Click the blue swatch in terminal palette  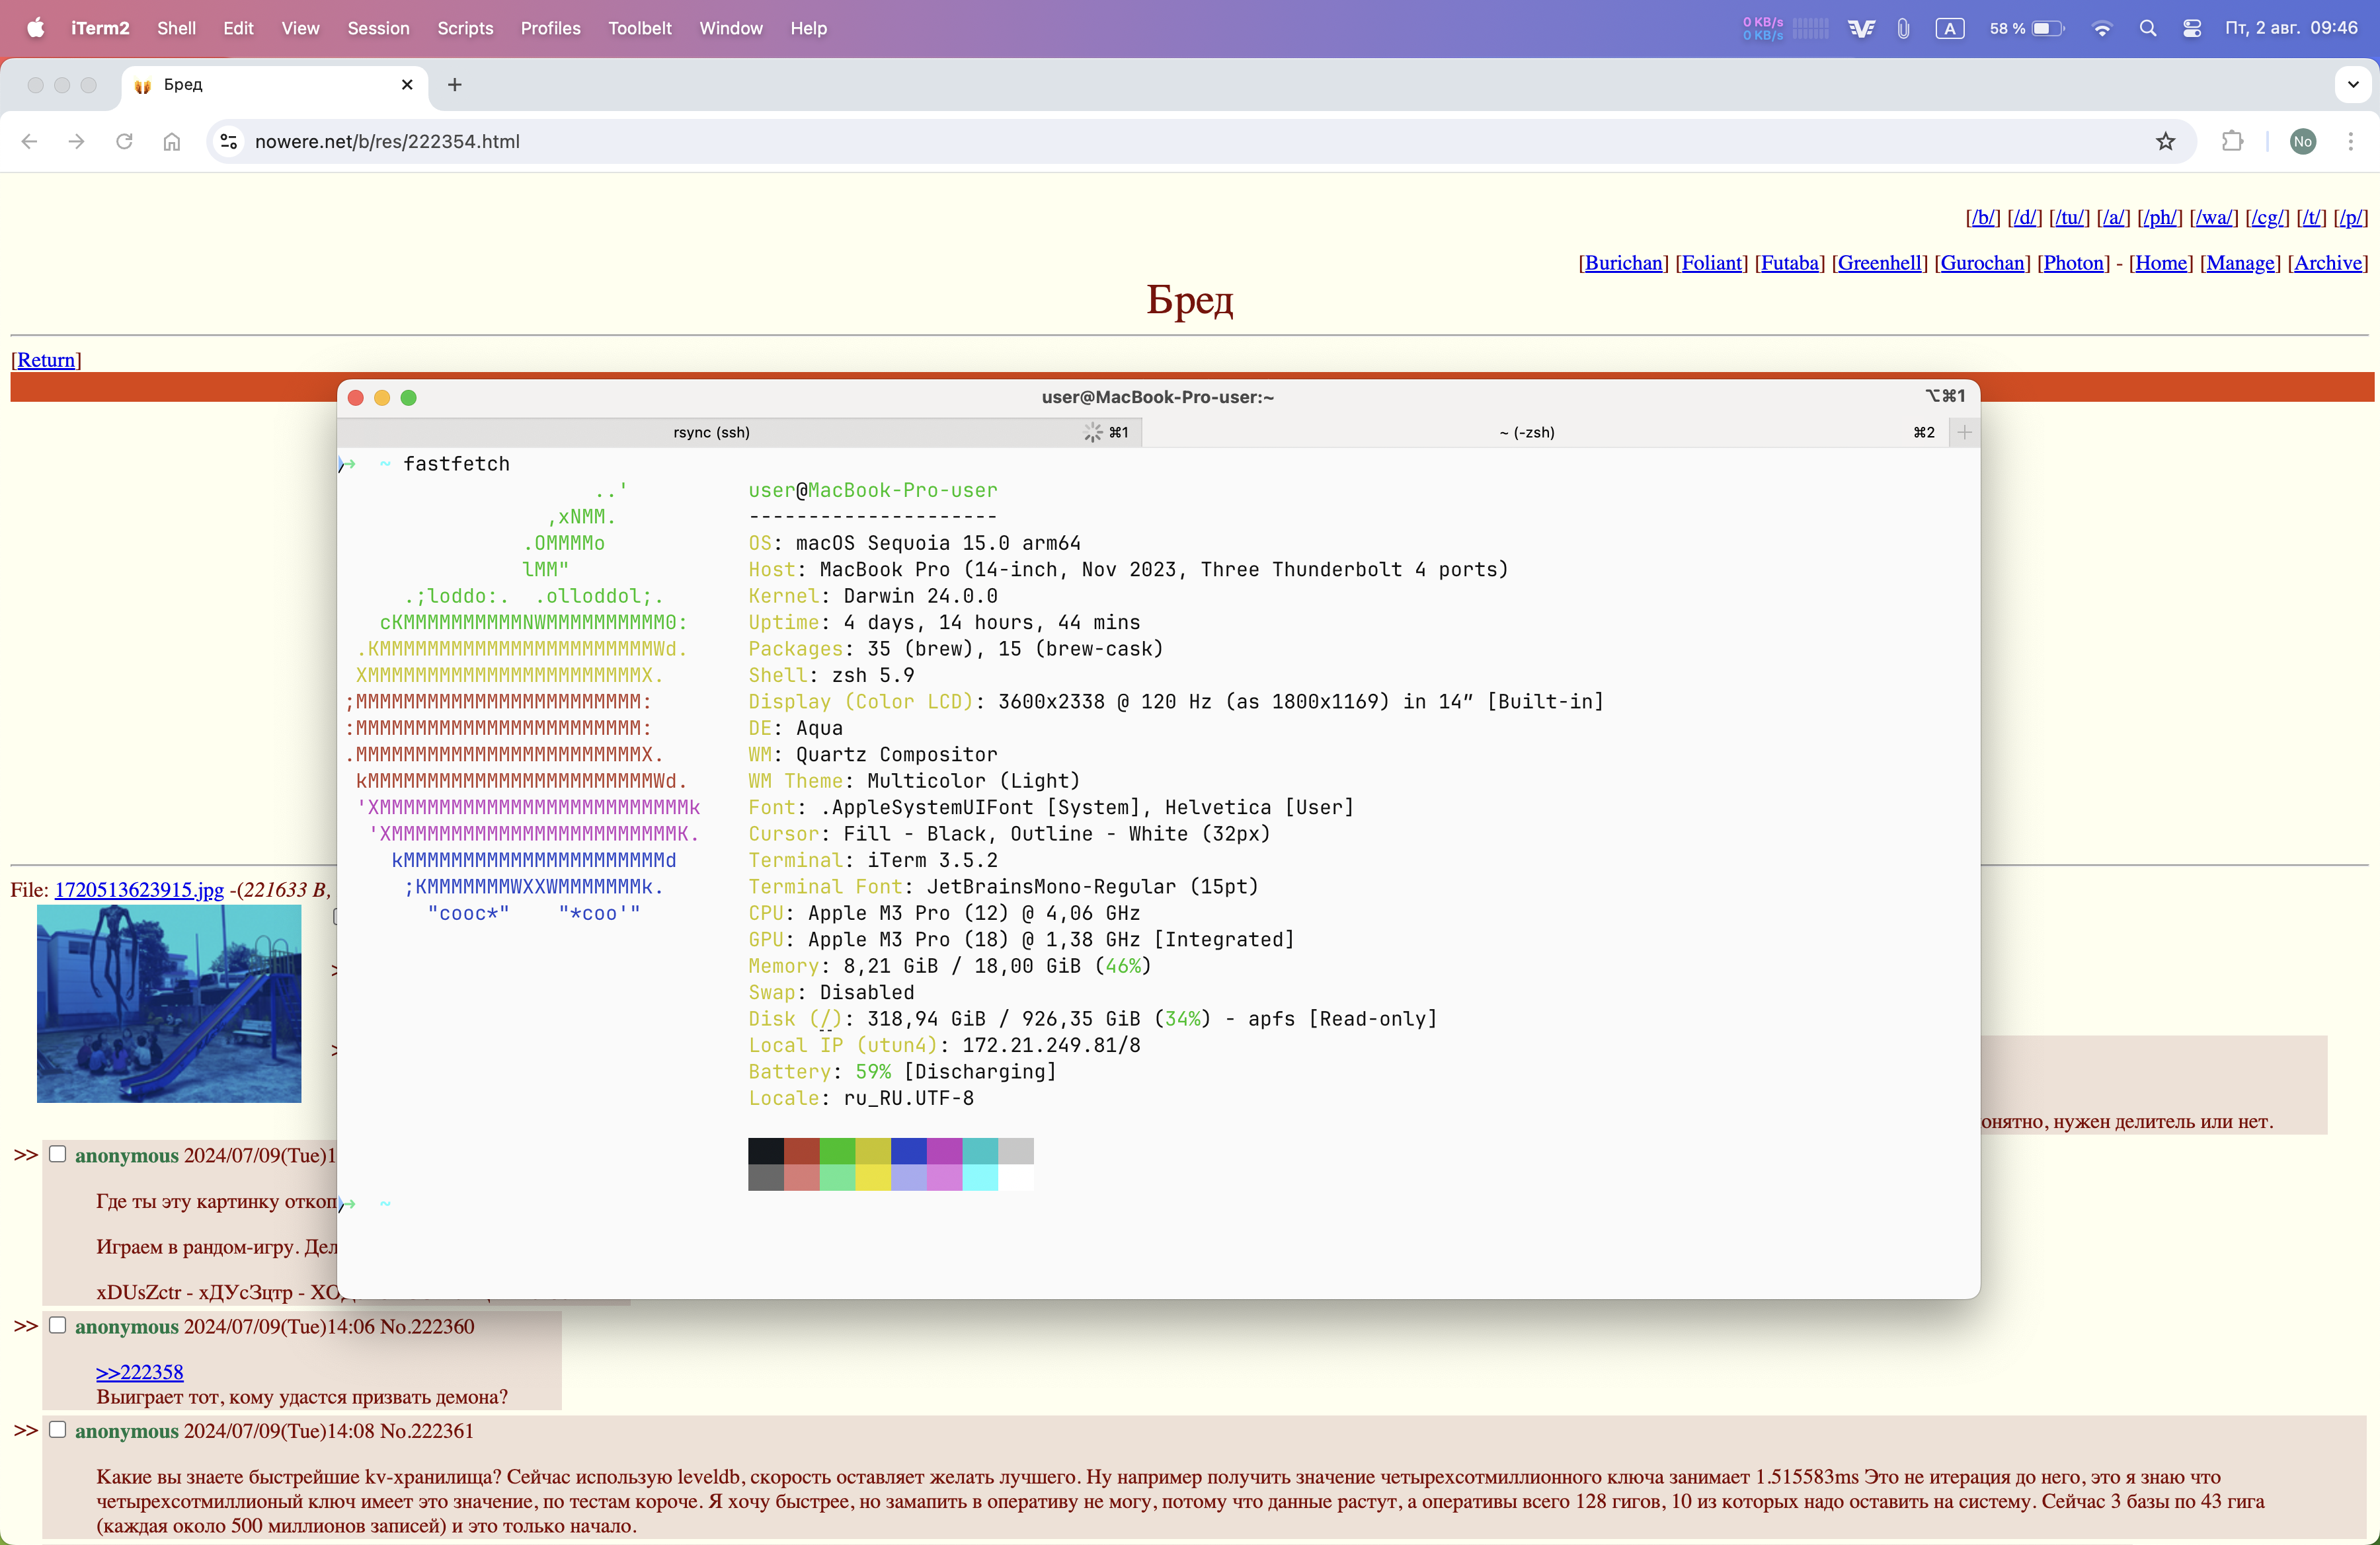[x=909, y=1150]
